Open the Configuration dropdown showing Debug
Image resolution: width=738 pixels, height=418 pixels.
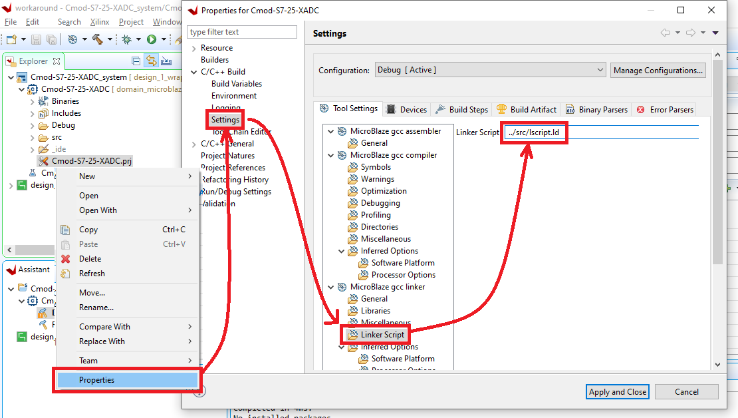(x=491, y=70)
